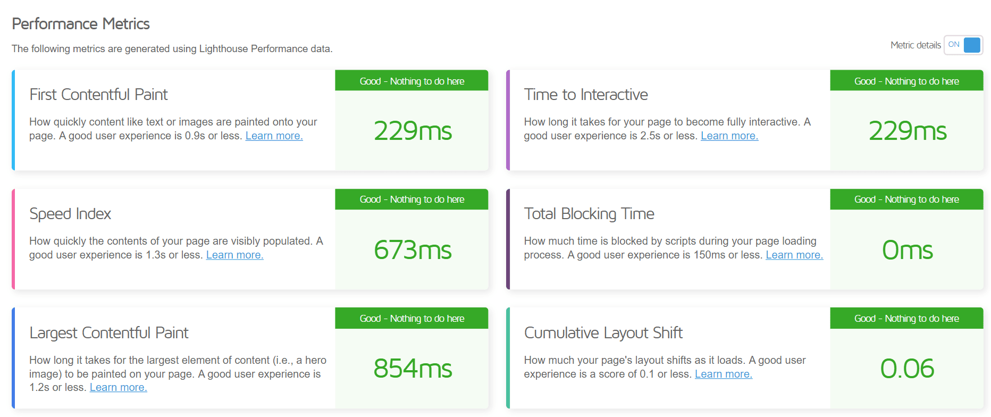Click the Speed Index green status badge
This screenshot has height=417, width=991.
coord(411,199)
